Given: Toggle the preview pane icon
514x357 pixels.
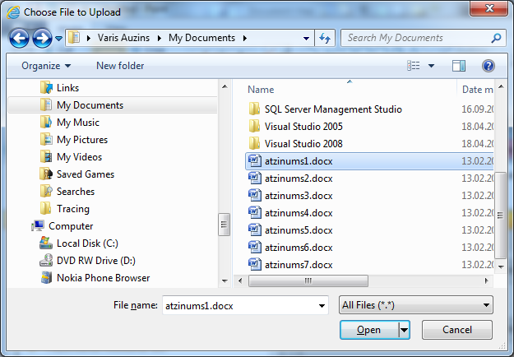Looking at the screenshot, I should (459, 65).
